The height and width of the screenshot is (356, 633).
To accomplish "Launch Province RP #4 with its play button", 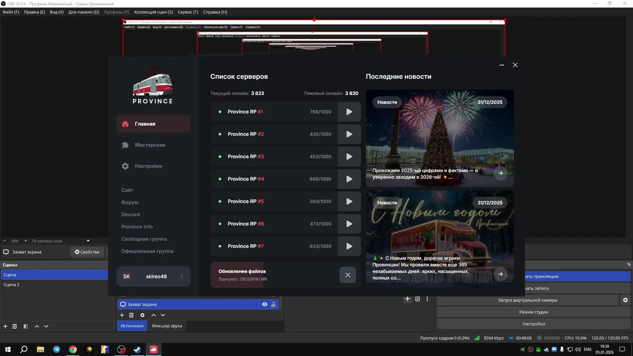I will [x=349, y=179].
